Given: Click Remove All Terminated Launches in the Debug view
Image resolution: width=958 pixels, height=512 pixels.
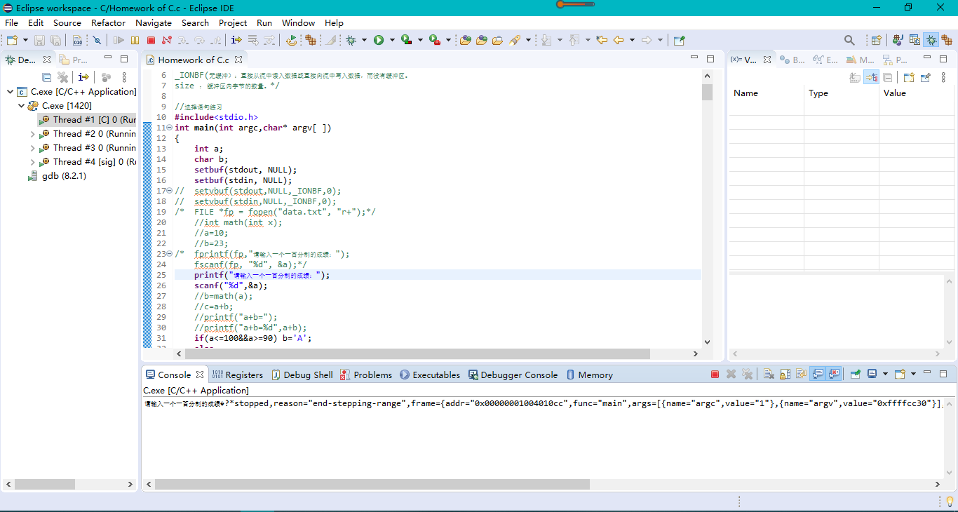Looking at the screenshot, I should [x=63, y=77].
